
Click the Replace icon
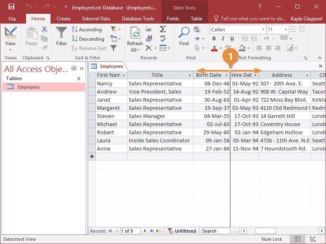coord(197,29)
